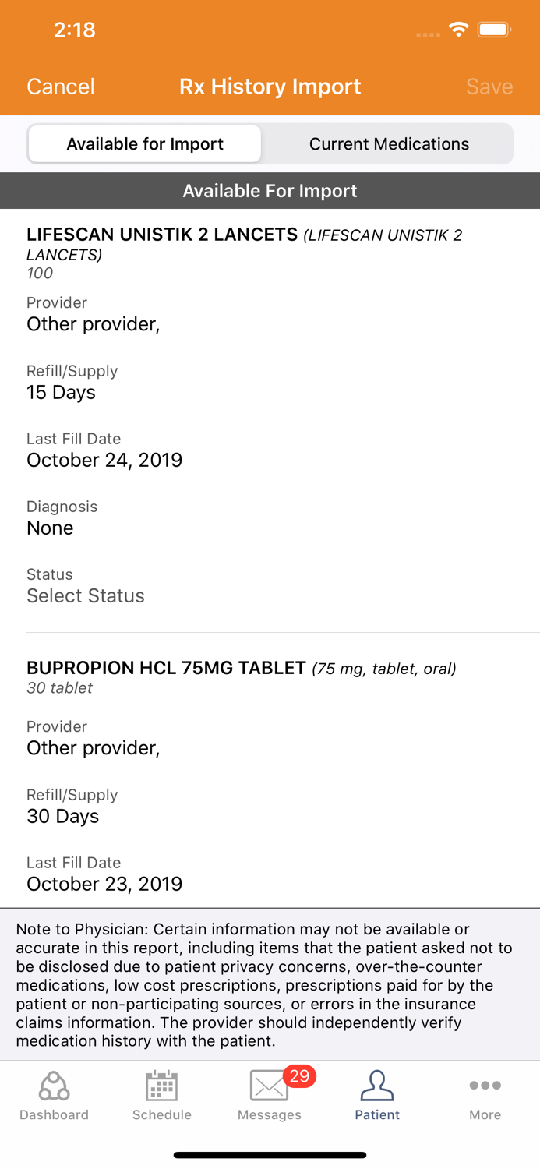
Task: Select the BUPROPION HCL 75MG TABLET entry
Action: [x=165, y=668]
